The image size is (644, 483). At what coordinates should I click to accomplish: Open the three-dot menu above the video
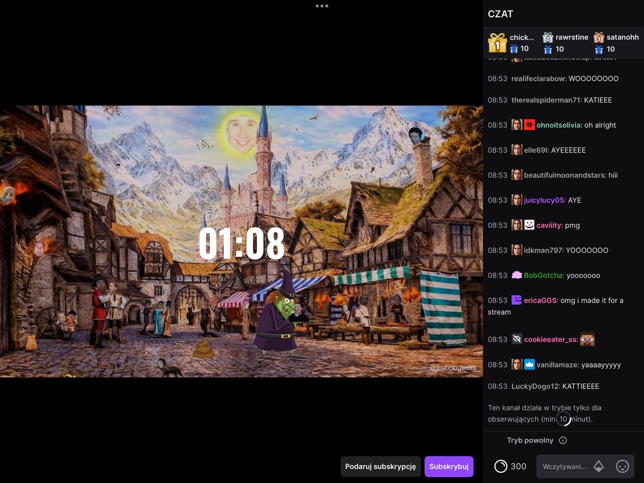[322, 6]
